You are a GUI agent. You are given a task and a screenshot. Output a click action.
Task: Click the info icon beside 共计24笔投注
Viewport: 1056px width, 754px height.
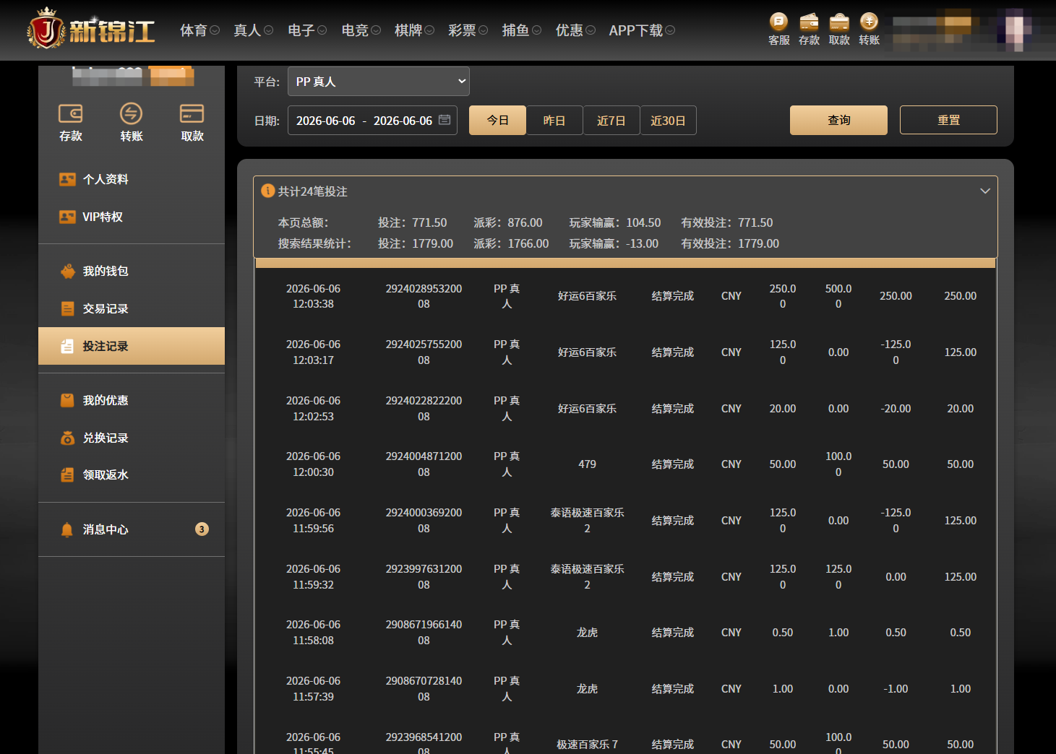(x=267, y=191)
